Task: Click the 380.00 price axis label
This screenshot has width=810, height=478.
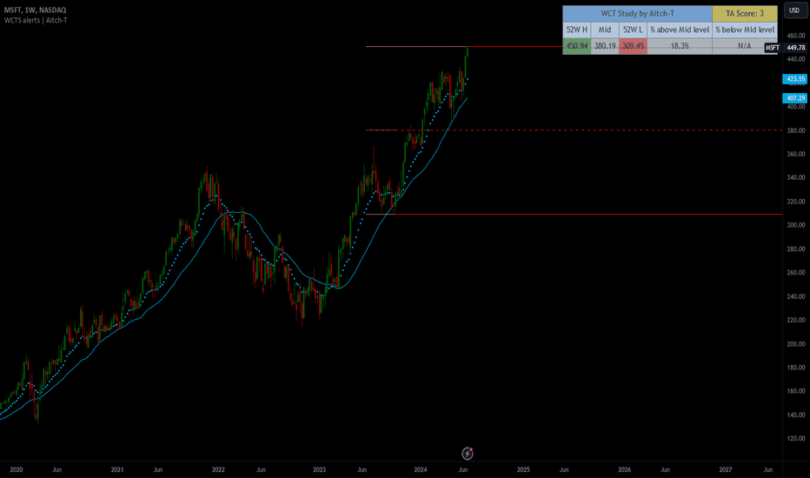Action: [x=795, y=130]
